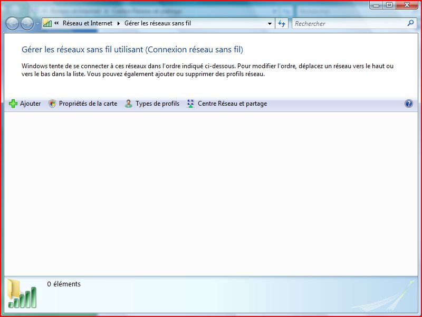The width and height of the screenshot is (422, 317).
Task: Click the shield icon for Propriétés de la carte
Action: [x=52, y=104]
